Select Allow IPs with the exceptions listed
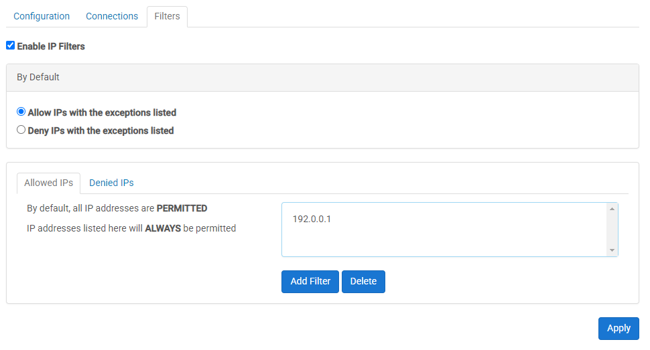 click(x=21, y=112)
